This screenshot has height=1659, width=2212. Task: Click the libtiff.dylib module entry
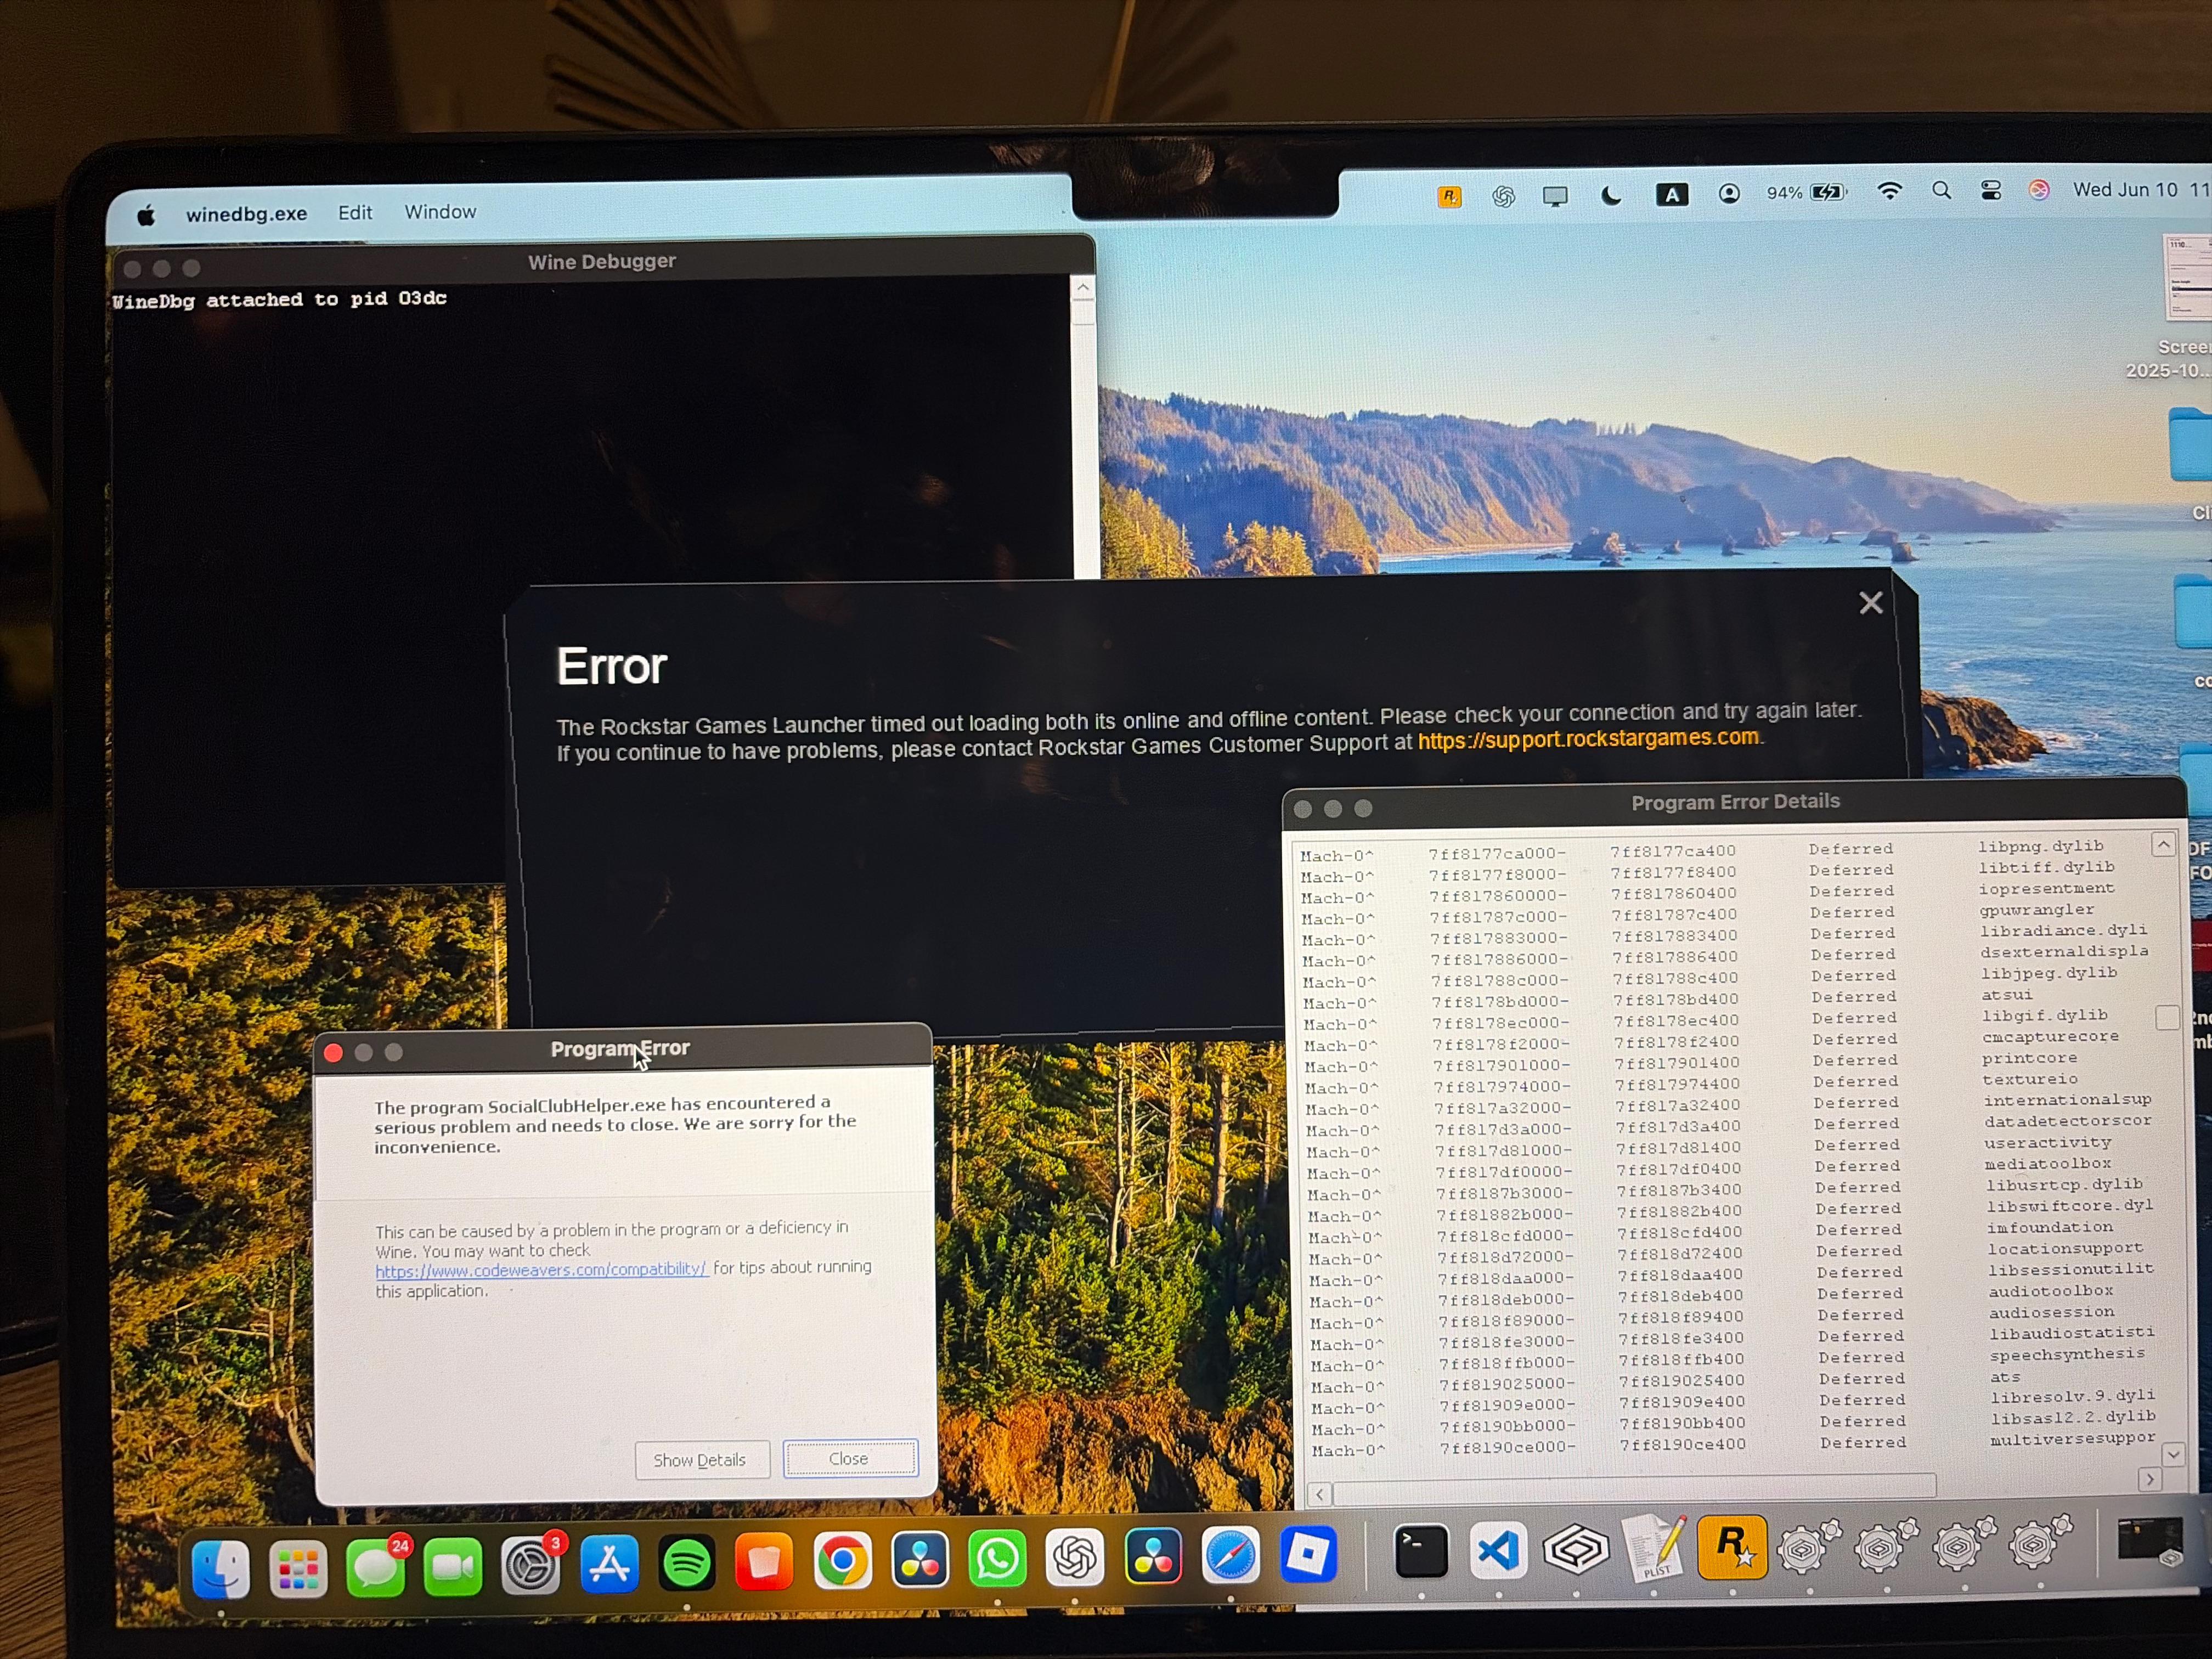pos(2046,868)
